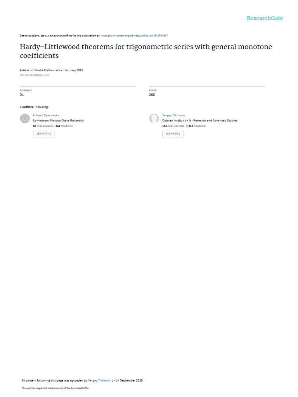
Task: Click the reads count 266
Action: 152,95
